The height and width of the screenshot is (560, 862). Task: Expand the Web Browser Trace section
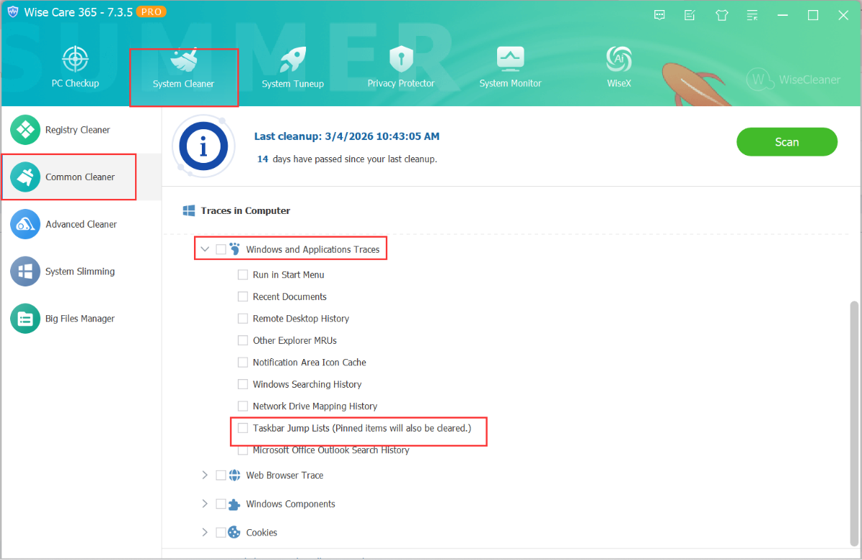tap(205, 475)
